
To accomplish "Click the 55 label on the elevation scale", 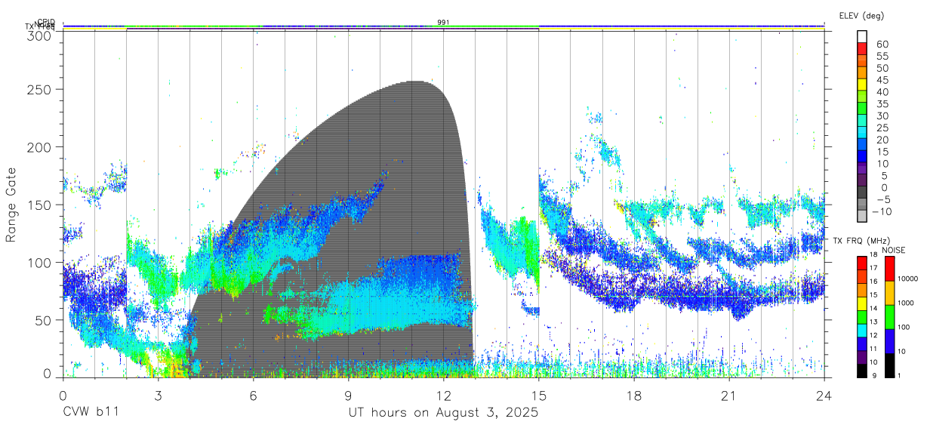I will [882, 57].
